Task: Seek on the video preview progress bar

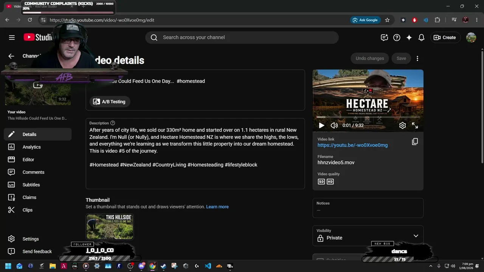Action: pos(368,117)
